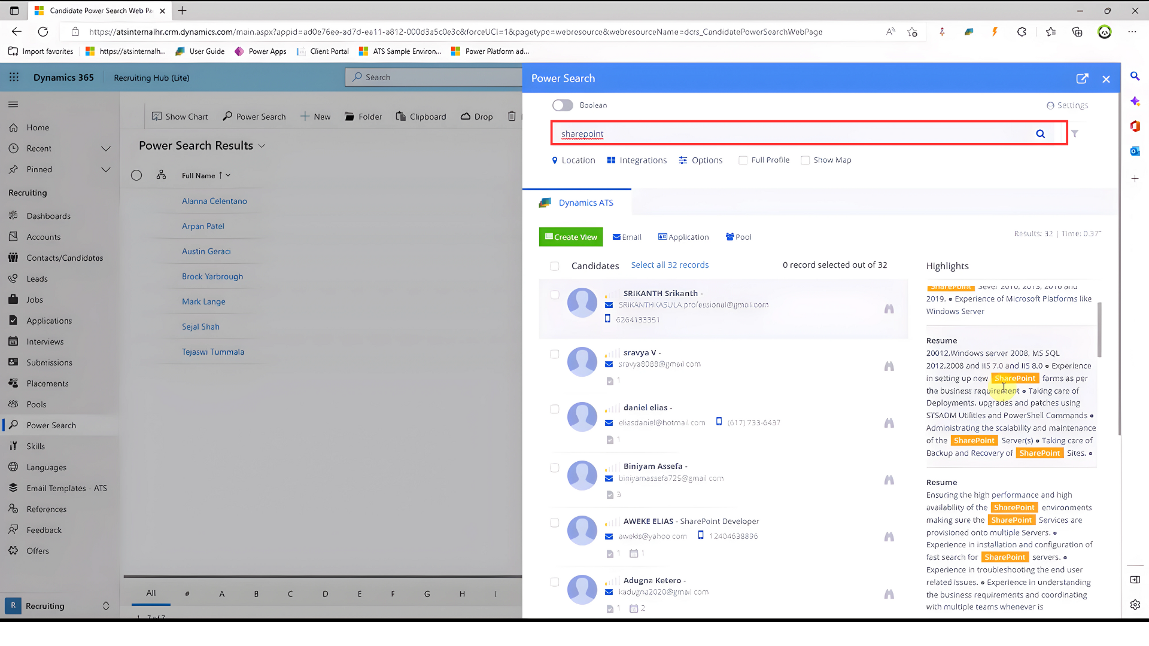
Task: Open the Power Search Results view dropdown
Action: [262, 146]
